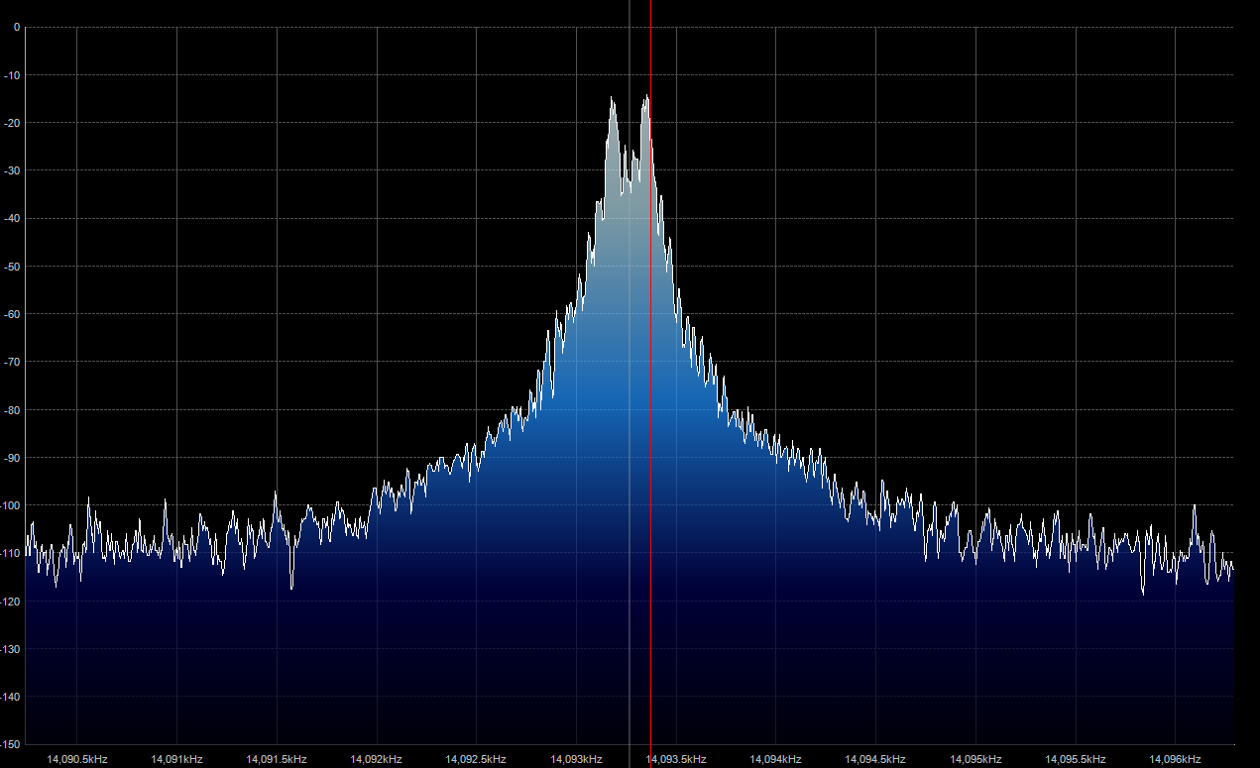Select the 14,090.5kHz frequency label
This screenshot has height=768, width=1260.
tap(76, 759)
